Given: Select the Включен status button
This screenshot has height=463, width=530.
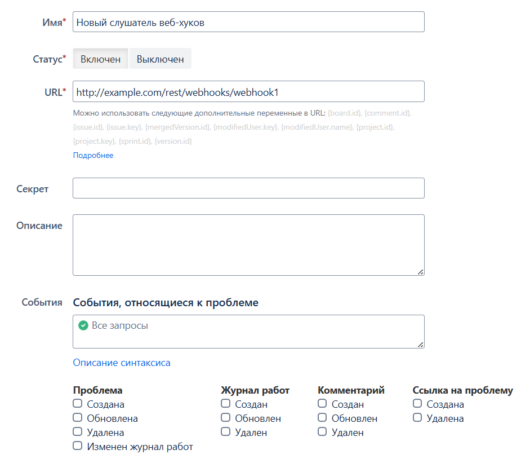Looking at the screenshot, I should (x=100, y=59).
